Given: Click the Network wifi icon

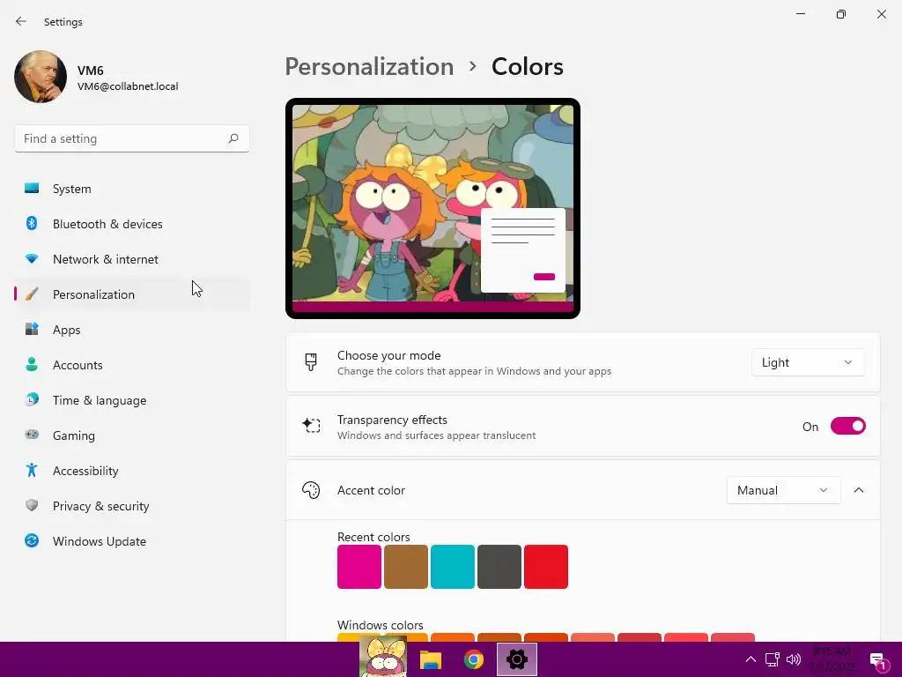Looking at the screenshot, I should (32, 259).
